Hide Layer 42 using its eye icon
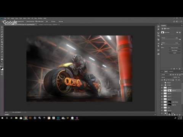183x137 pixels. coord(162,88)
